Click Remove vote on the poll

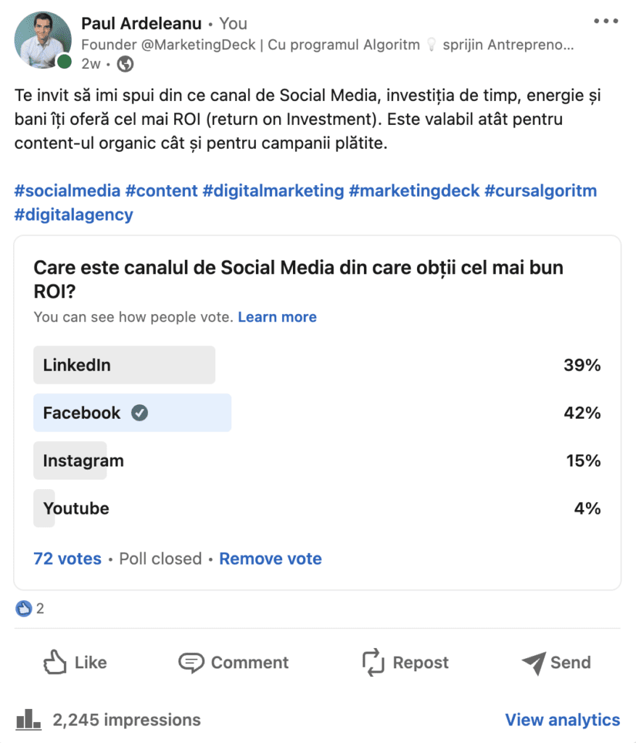click(270, 559)
